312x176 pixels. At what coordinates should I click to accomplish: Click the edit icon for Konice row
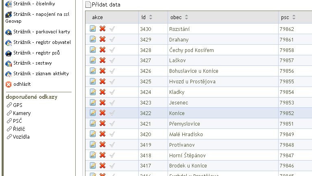[x=93, y=113]
